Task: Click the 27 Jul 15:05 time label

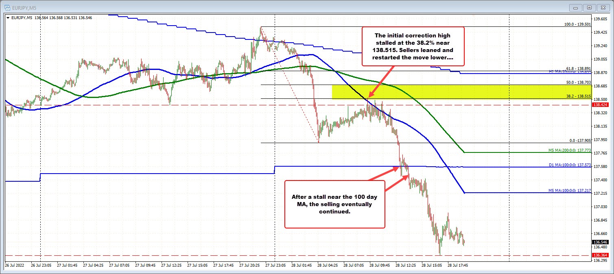Action: pos(198,265)
